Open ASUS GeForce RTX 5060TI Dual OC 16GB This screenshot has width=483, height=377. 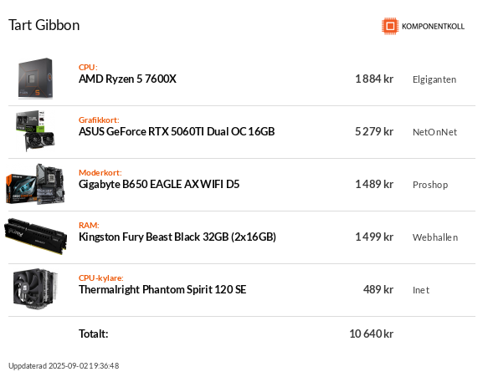[x=177, y=131]
